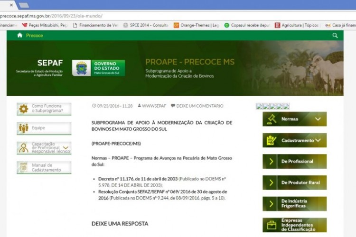The image size is (356, 237).
Task: Click the Resolução Conjunta SEFAZ/SEPAF nº 069/2016 text
Action: pos(162,195)
